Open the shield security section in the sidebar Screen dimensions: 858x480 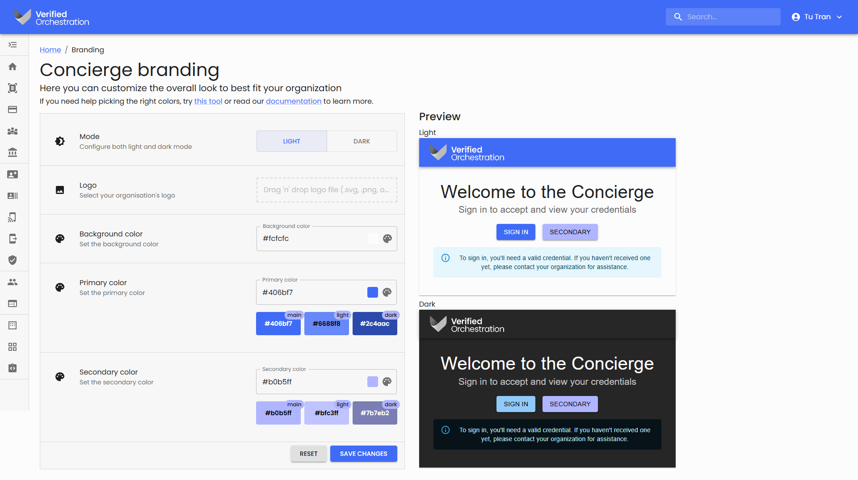(x=13, y=260)
